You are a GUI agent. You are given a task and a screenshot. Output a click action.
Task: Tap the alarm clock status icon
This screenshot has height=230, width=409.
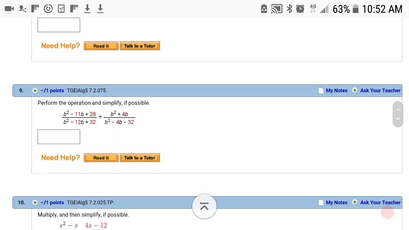(x=300, y=9)
